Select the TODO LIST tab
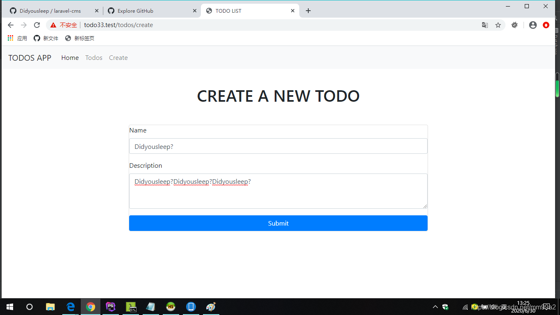 click(x=250, y=11)
